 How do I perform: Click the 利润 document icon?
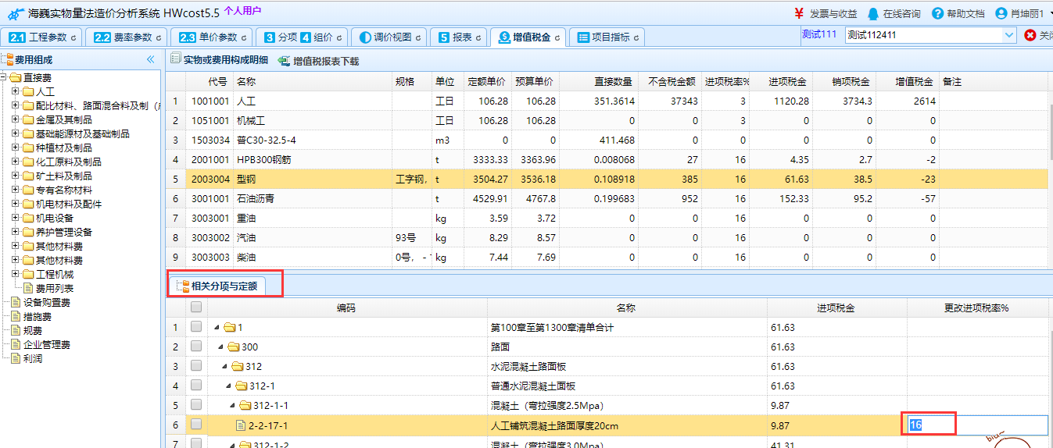pos(16,358)
